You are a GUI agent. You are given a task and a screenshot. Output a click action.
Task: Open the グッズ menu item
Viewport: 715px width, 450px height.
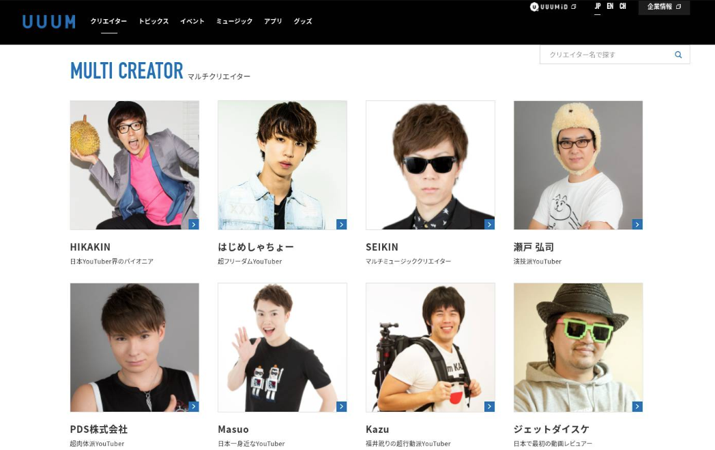tap(303, 21)
